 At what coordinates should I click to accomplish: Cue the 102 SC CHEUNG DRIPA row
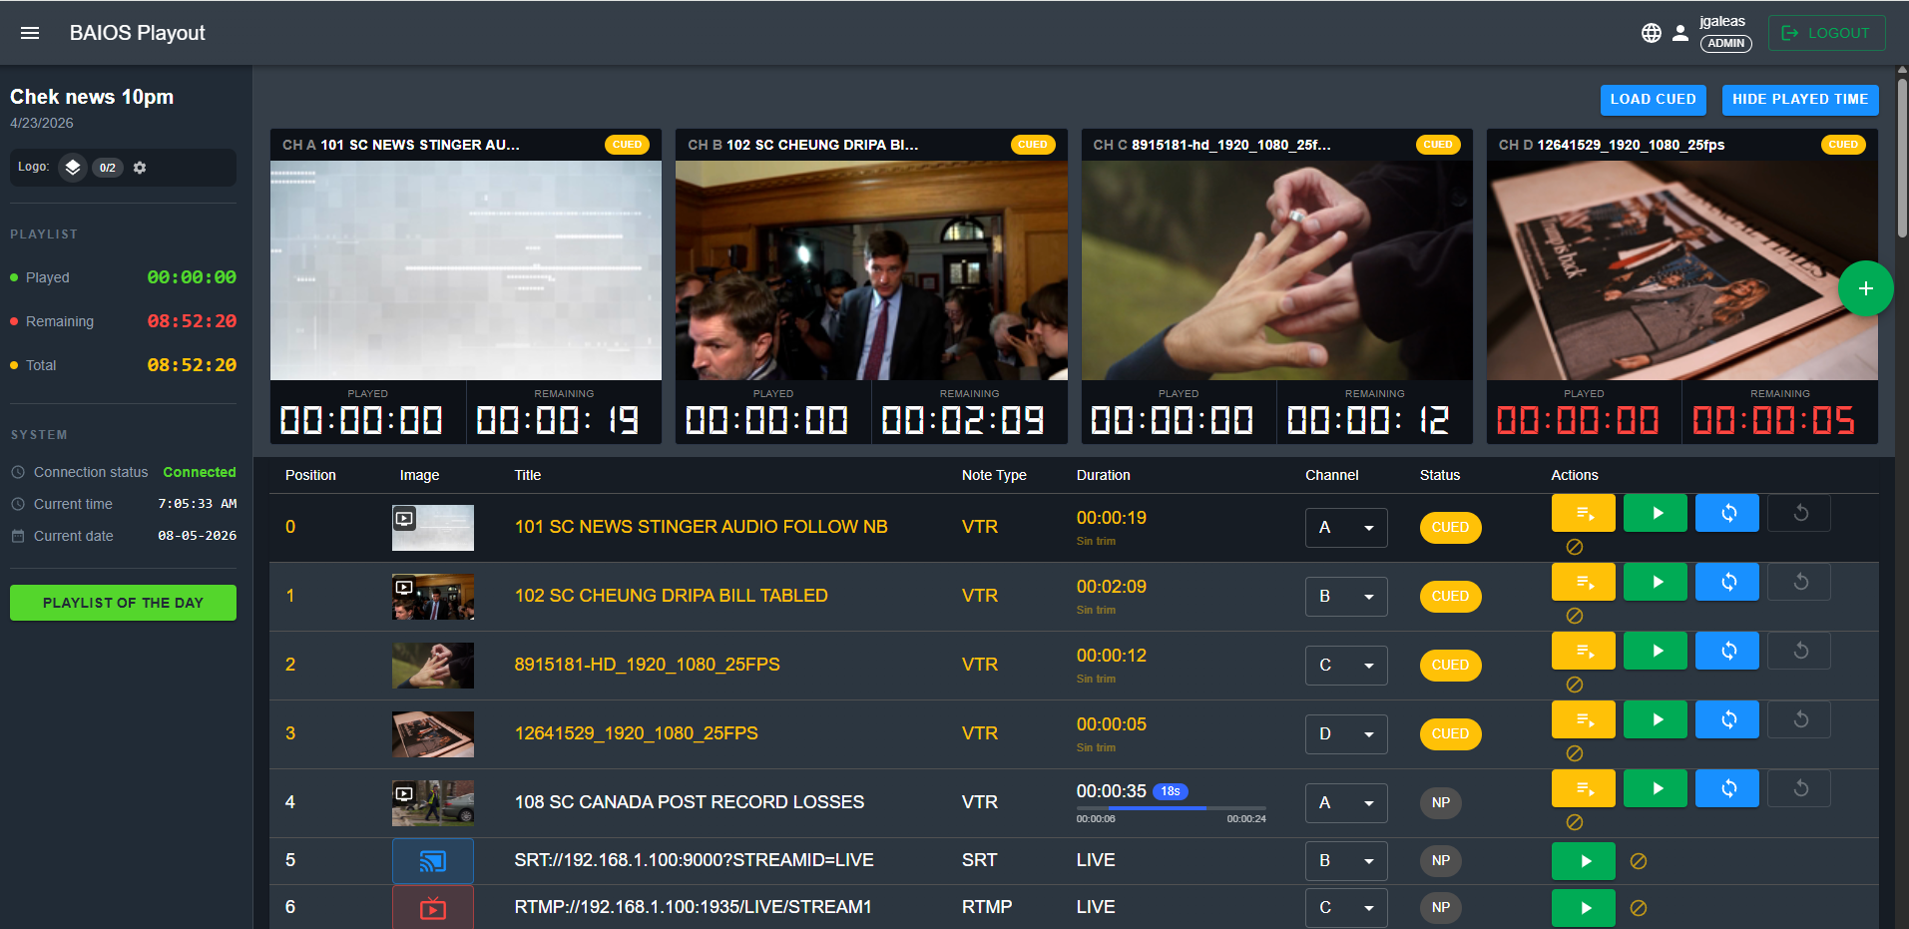[x=1583, y=582]
